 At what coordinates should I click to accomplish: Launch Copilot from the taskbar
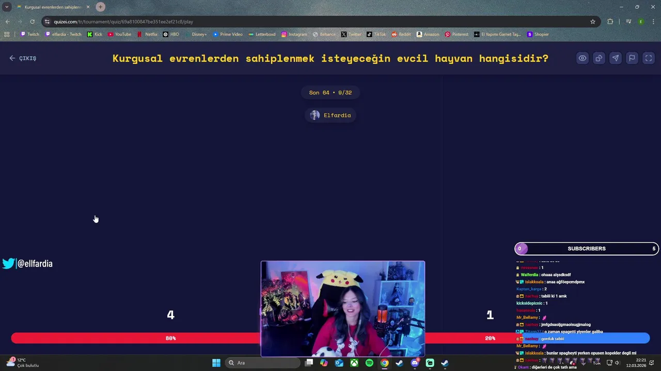[324, 363]
